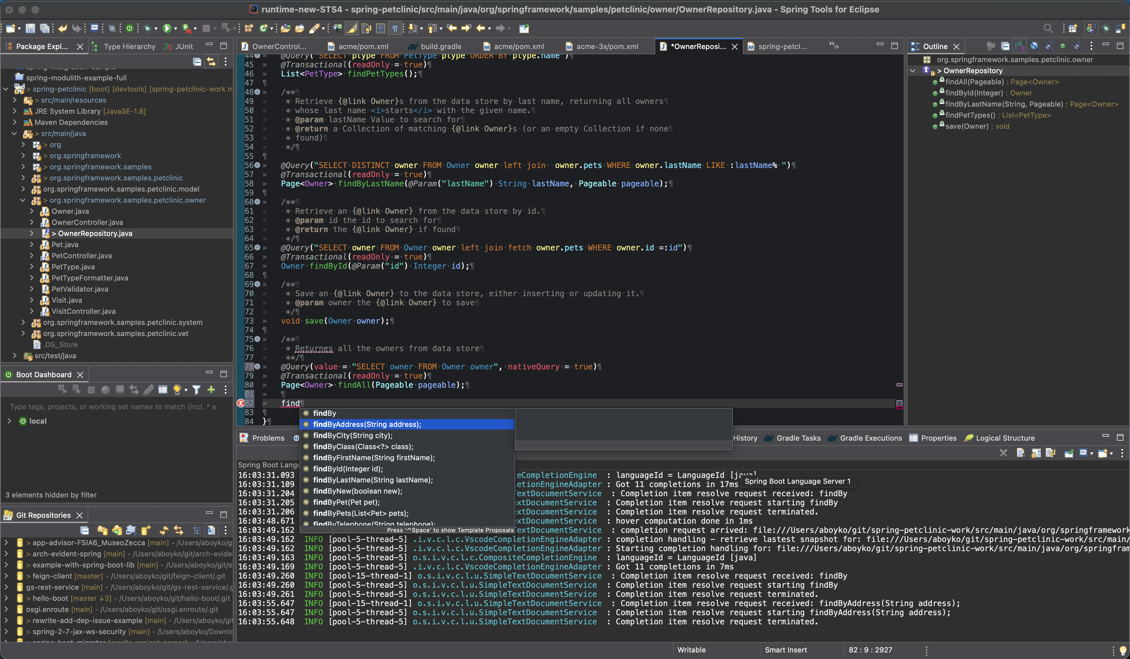Open the build.gradle editor tab

pos(435,46)
